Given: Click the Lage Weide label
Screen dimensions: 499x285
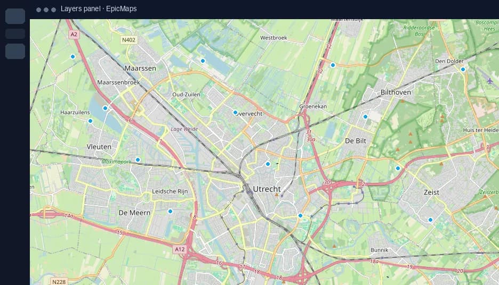Looking at the screenshot, I should (184, 129).
